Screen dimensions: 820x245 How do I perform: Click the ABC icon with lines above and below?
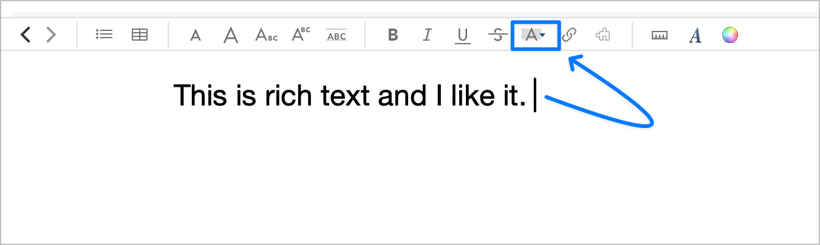337,35
